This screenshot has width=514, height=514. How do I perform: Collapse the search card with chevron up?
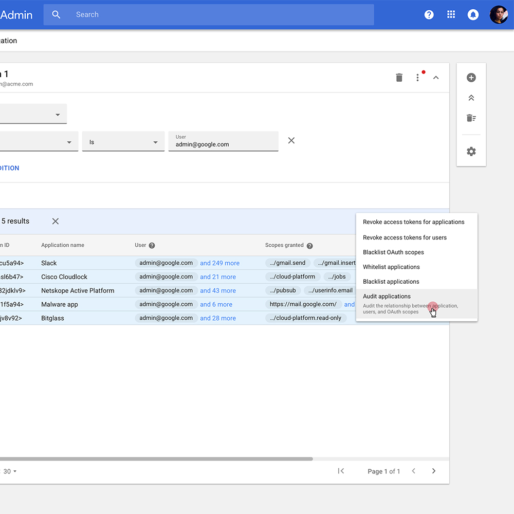pyautogui.click(x=436, y=78)
